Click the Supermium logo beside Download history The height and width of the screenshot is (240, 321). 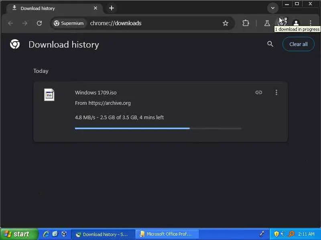tap(15, 44)
